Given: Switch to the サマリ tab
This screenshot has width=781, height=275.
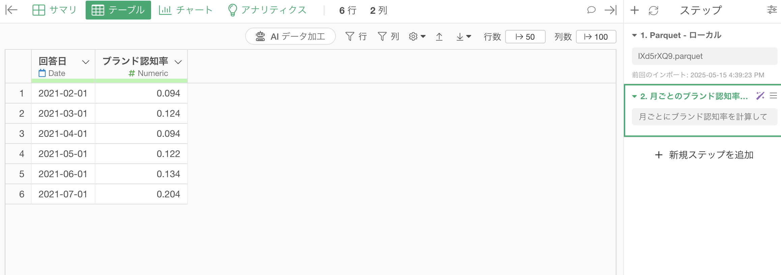Looking at the screenshot, I should 55,10.
